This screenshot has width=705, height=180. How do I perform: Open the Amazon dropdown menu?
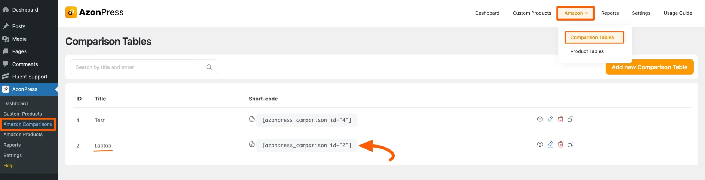tap(575, 13)
